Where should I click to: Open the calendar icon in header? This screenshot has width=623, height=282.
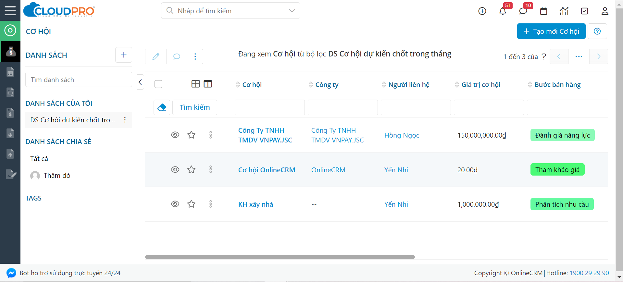coord(543,11)
